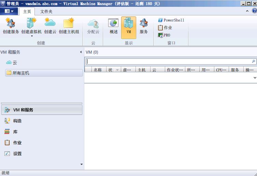Click the Create Host Group (创建主机组) icon
257x176 pixels.
pyautogui.click(x=69, y=23)
